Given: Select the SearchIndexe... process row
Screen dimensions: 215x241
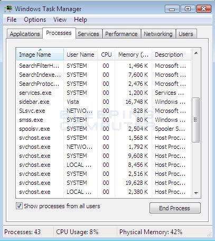Looking at the screenshot, I should [x=104, y=75].
